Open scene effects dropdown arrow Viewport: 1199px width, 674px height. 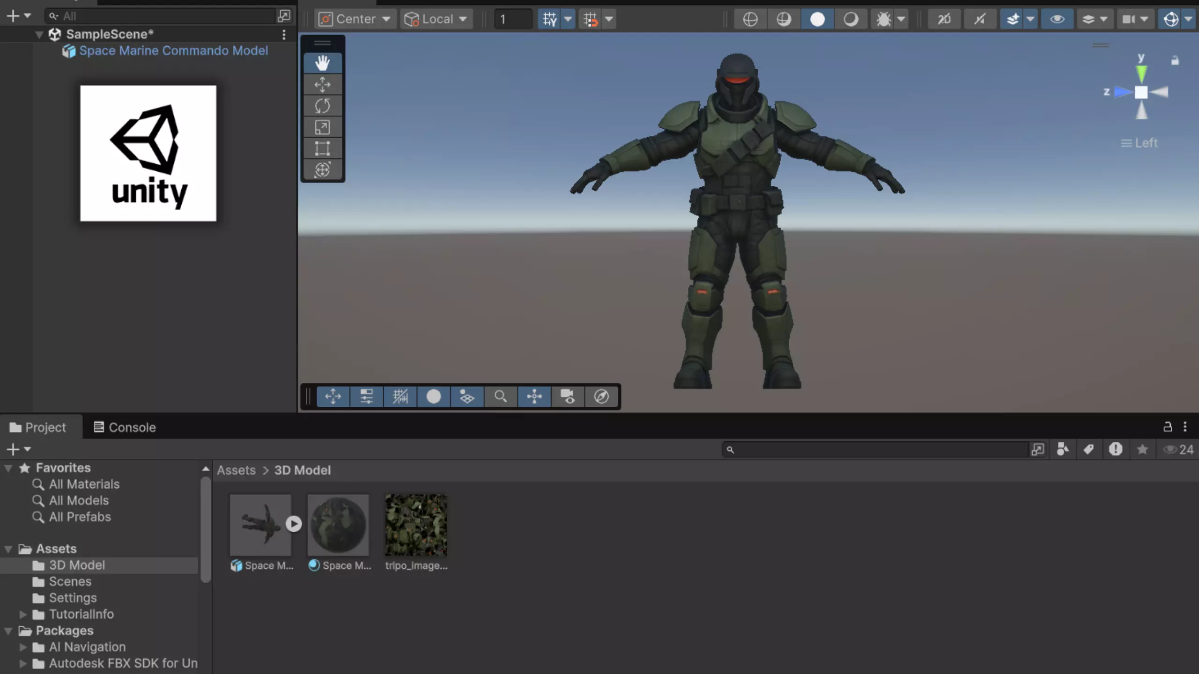1030,19
